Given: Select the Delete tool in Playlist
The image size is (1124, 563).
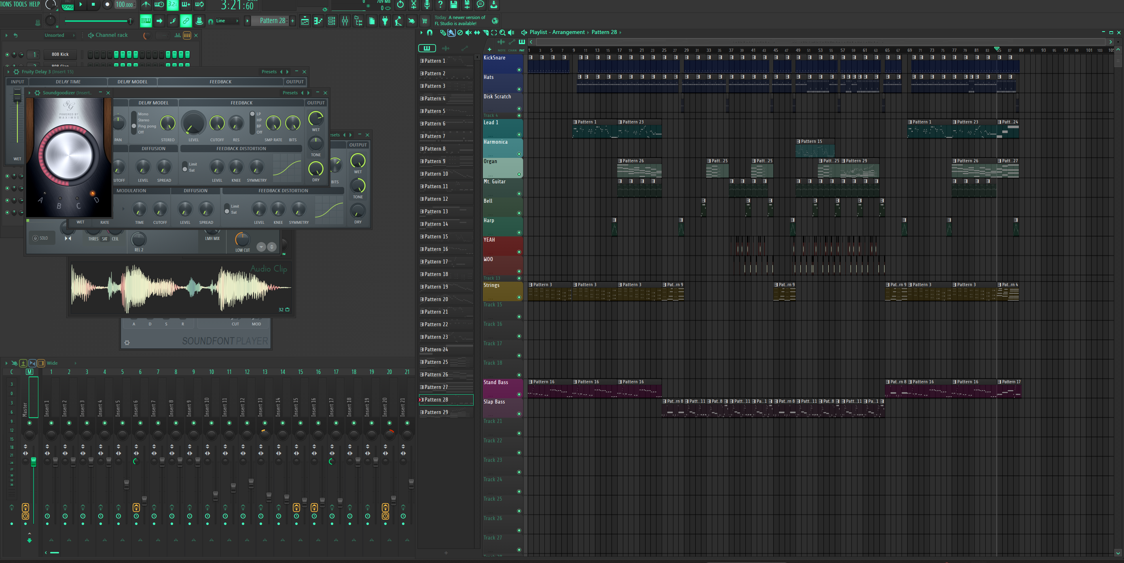Looking at the screenshot, I should point(460,32).
